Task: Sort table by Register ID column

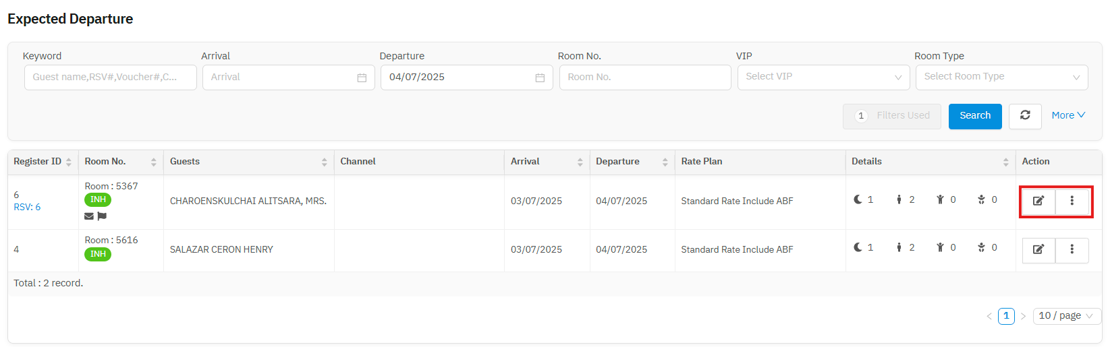Action: (x=68, y=162)
